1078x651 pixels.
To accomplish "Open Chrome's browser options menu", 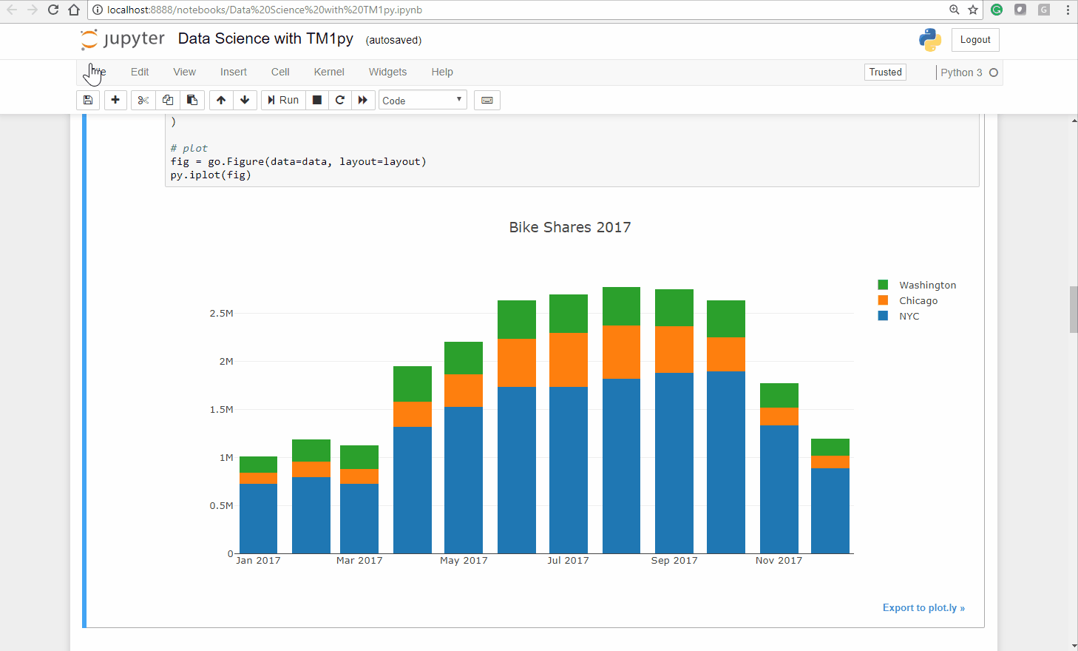I will tap(1067, 10).
